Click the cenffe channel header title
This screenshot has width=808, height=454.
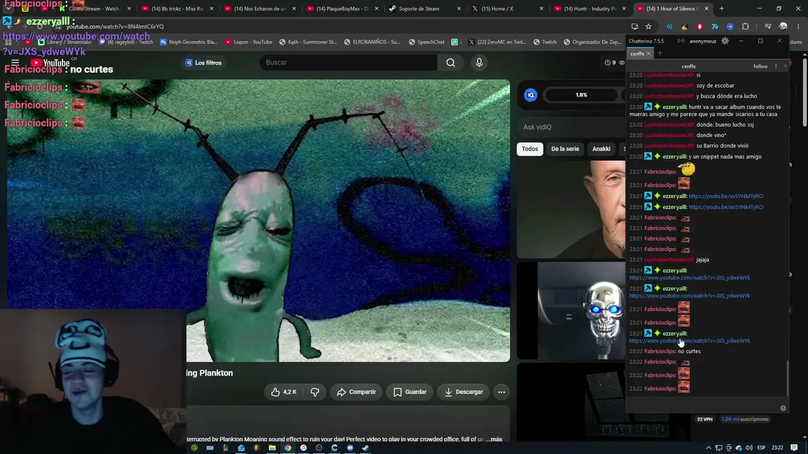point(689,66)
